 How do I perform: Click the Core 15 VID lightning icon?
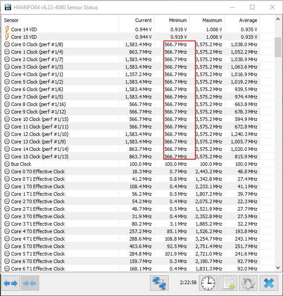7,37
